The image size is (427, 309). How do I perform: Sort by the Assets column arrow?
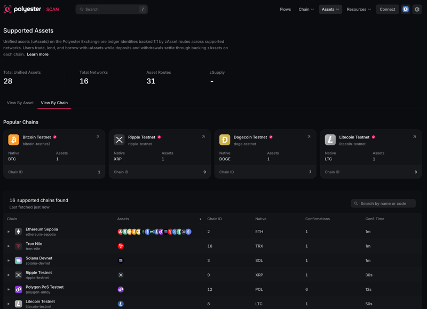(x=201, y=219)
